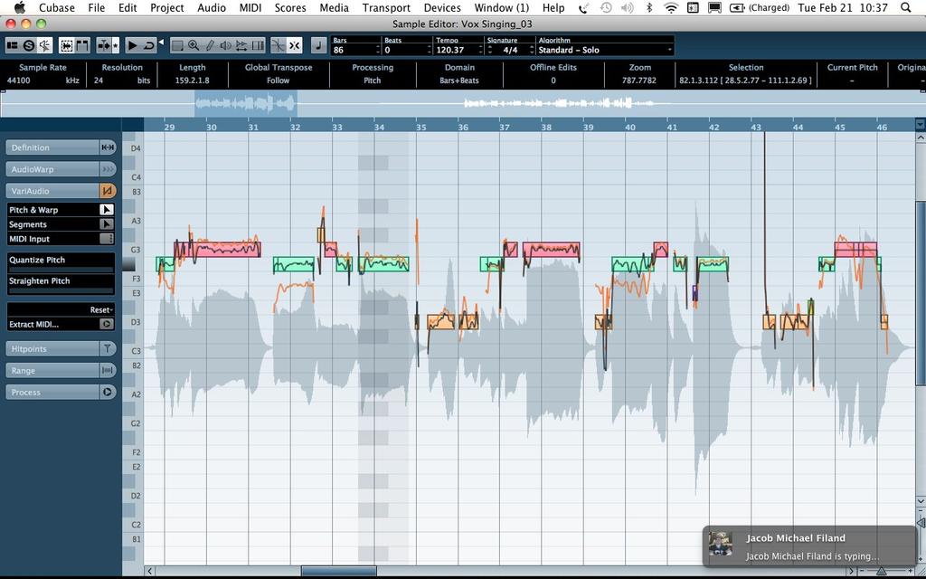This screenshot has width=926, height=579.
Task: Open the Transport menu
Action: [x=386, y=7]
